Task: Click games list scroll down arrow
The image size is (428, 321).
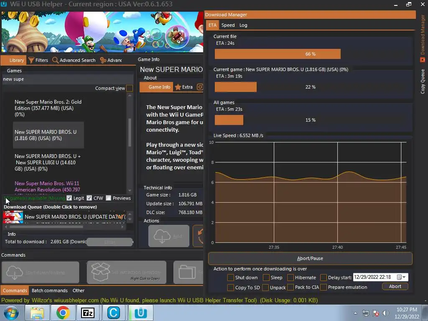Action: point(130,191)
